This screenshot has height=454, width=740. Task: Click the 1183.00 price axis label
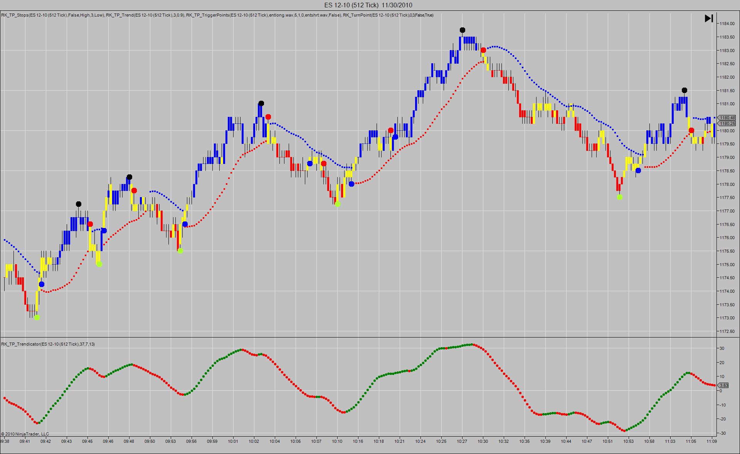click(727, 51)
